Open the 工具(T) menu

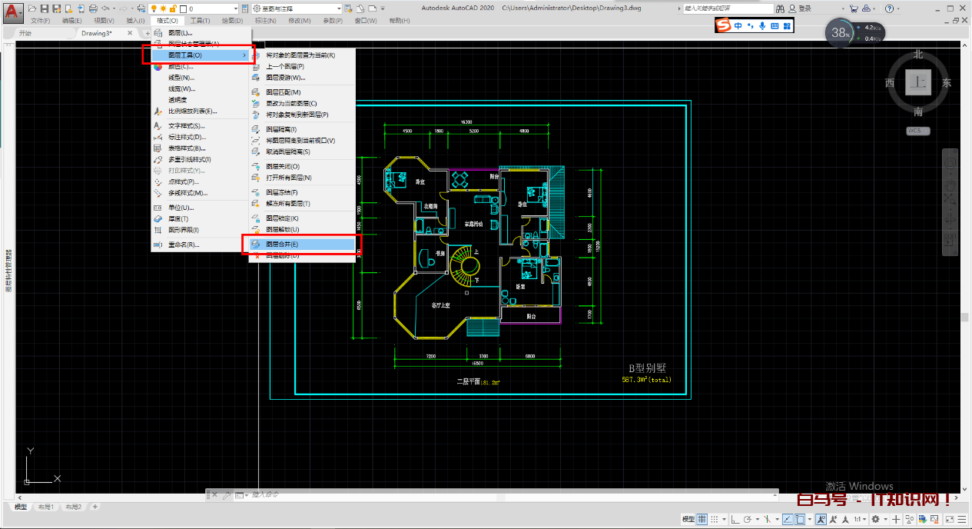point(200,20)
